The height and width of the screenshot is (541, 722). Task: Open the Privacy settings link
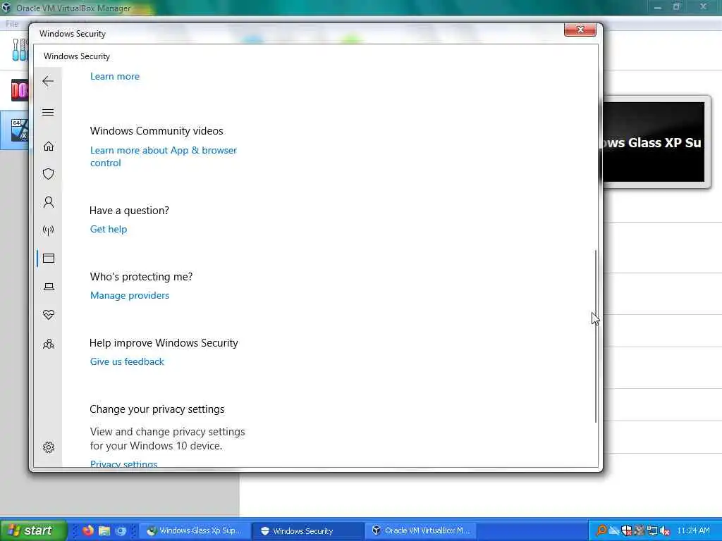[123, 464]
